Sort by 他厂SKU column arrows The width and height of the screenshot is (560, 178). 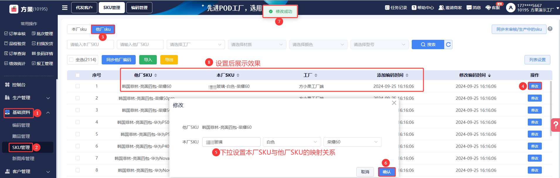coord(156,75)
